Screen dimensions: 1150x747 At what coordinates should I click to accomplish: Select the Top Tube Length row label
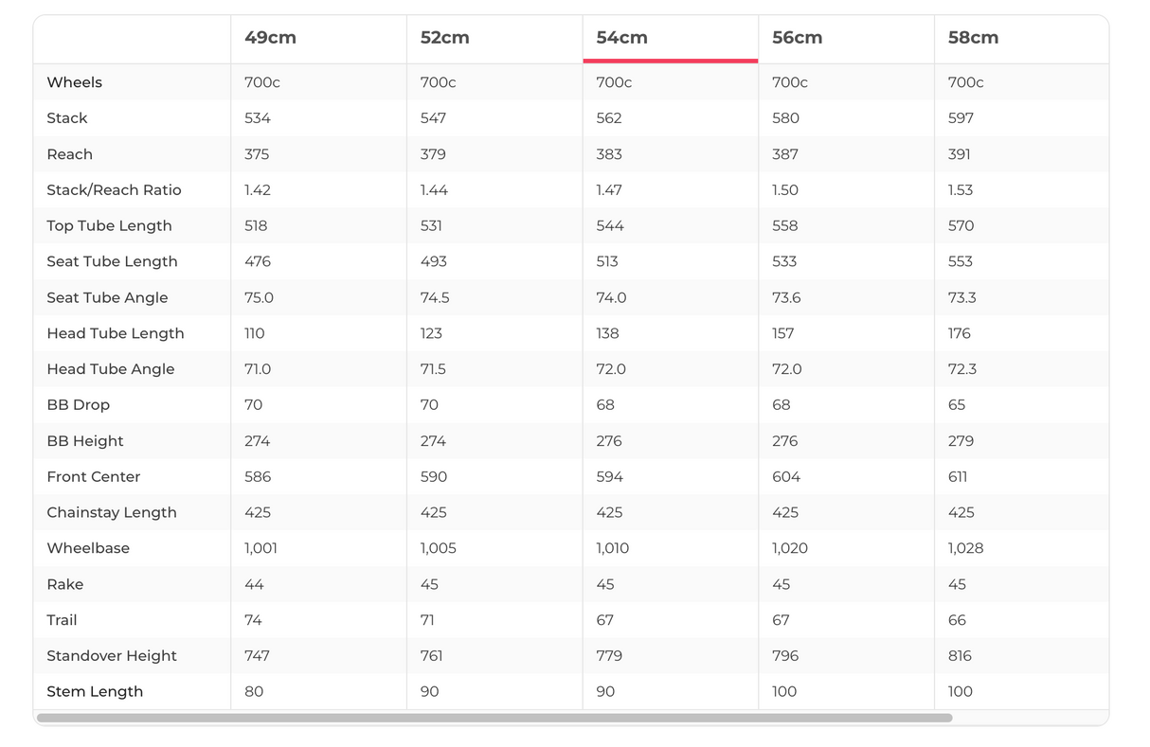point(109,226)
